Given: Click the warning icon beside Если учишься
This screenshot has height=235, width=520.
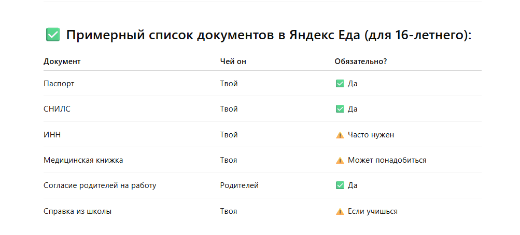Looking at the screenshot, I should (340, 211).
